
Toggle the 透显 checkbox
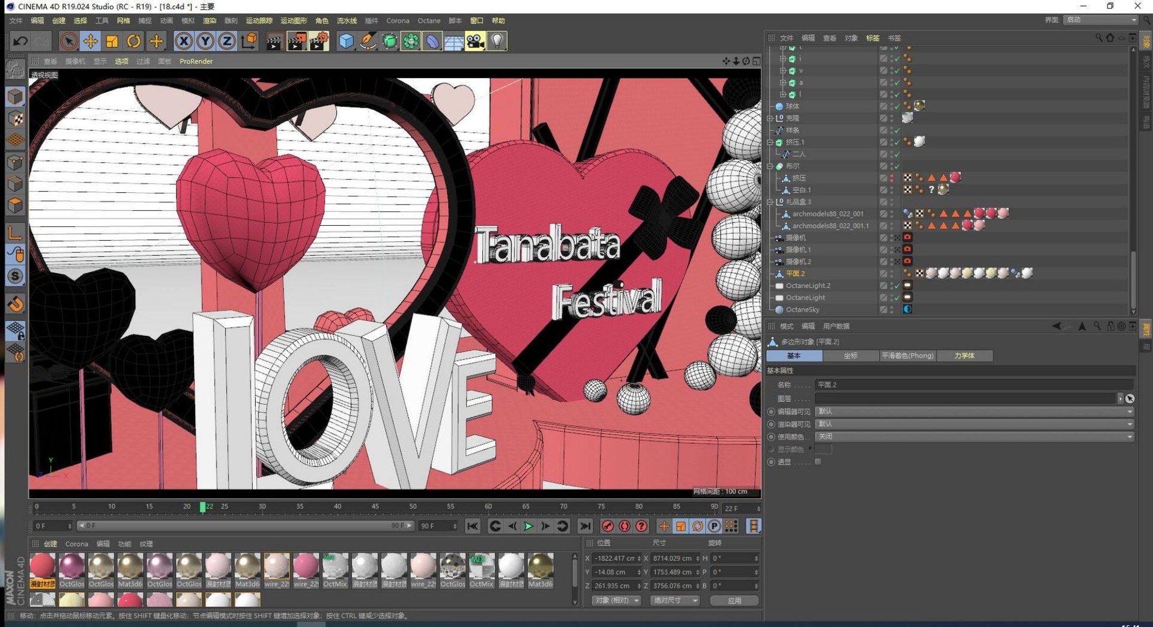coord(818,462)
